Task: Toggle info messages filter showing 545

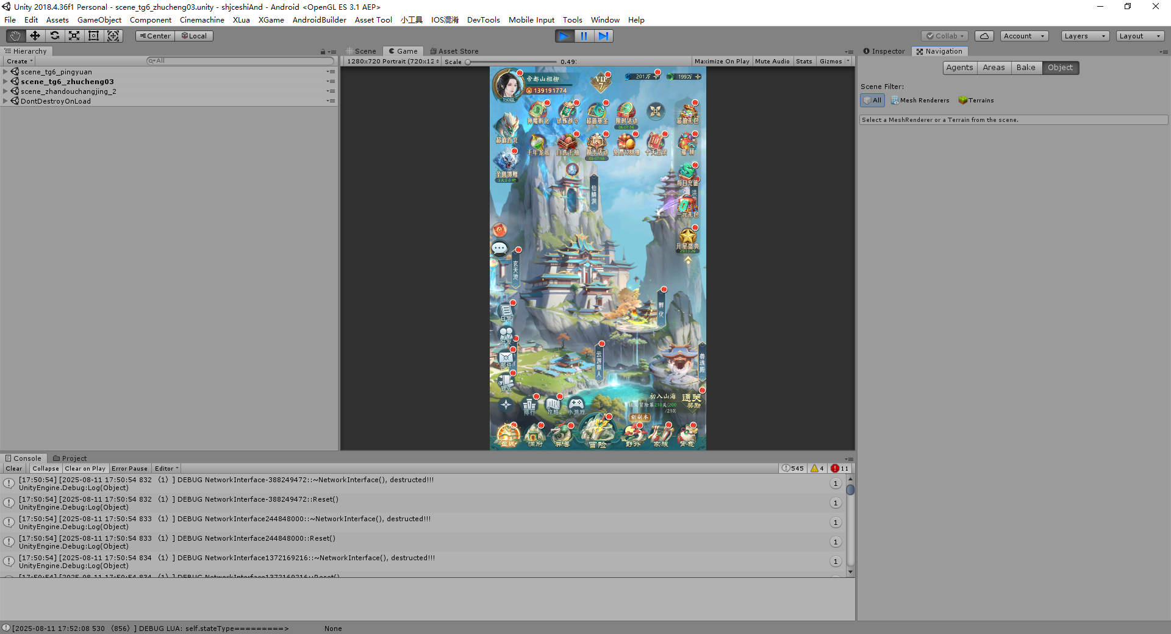Action: click(x=793, y=468)
